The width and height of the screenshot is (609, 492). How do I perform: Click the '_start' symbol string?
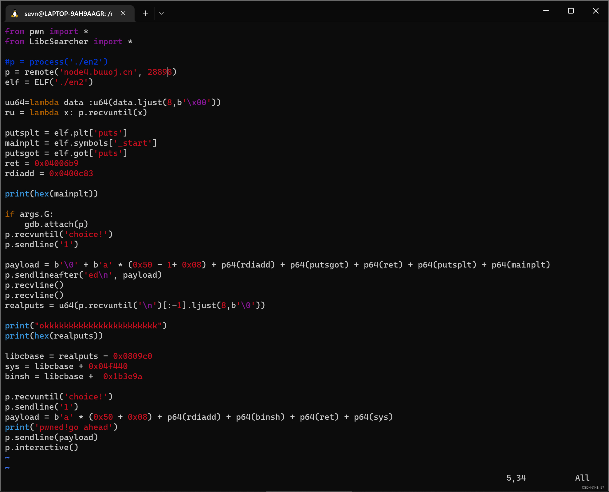(x=133, y=143)
